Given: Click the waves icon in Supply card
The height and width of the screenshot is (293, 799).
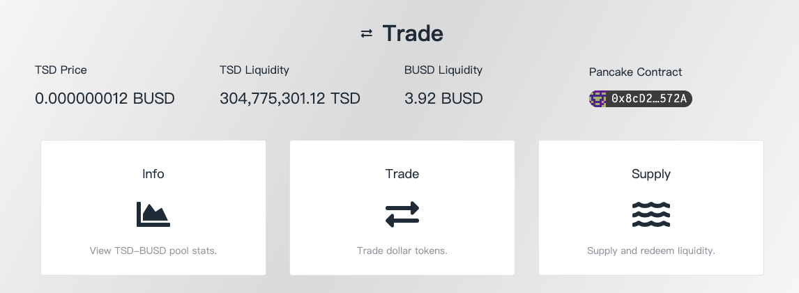Looking at the screenshot, I should click(x=651, y=214).
